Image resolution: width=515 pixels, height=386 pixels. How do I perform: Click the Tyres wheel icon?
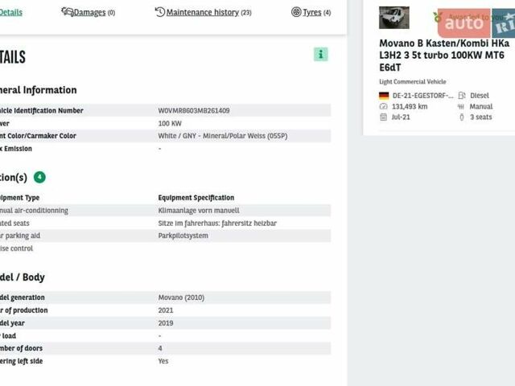click(x=296, y=13)
